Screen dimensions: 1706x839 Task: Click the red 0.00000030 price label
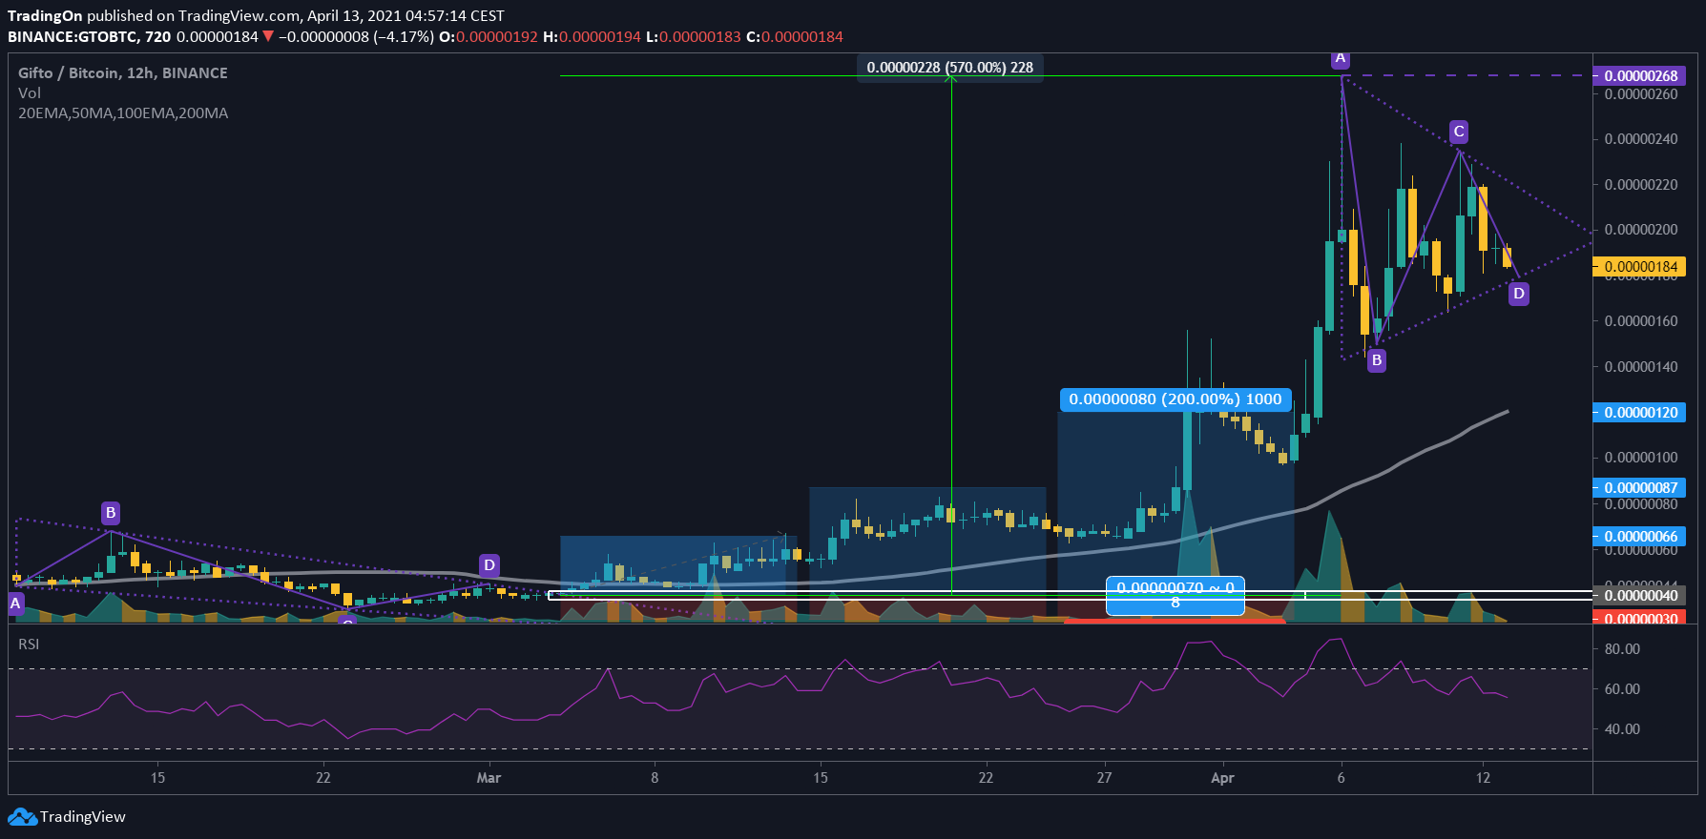[1640, 618]
